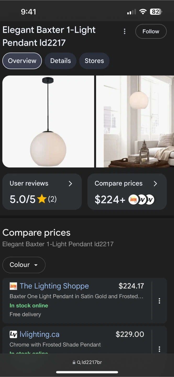The height and width of the screenshot is (377, 174).
Task: Open more options for lvlighting.ca listing
Action: pos(159,349)
